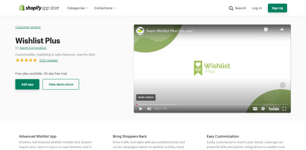Click the YouTube logo in player
The image size is (306, 150).
[274, 109]
